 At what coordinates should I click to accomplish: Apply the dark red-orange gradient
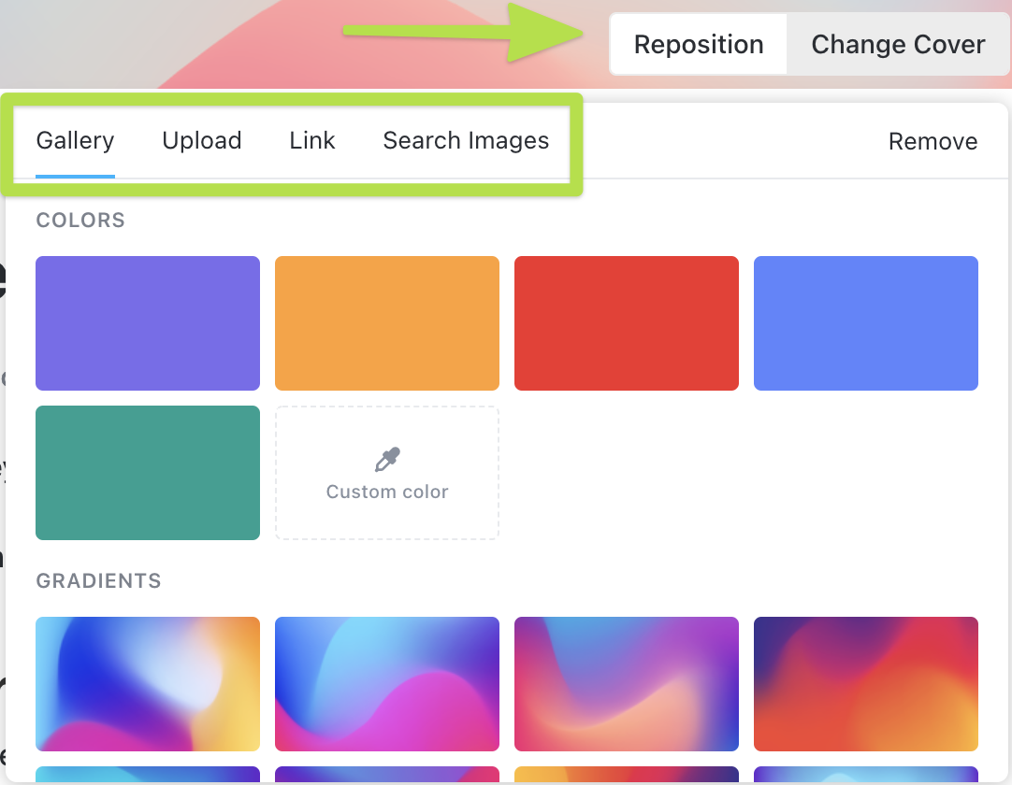coord(866,684)
